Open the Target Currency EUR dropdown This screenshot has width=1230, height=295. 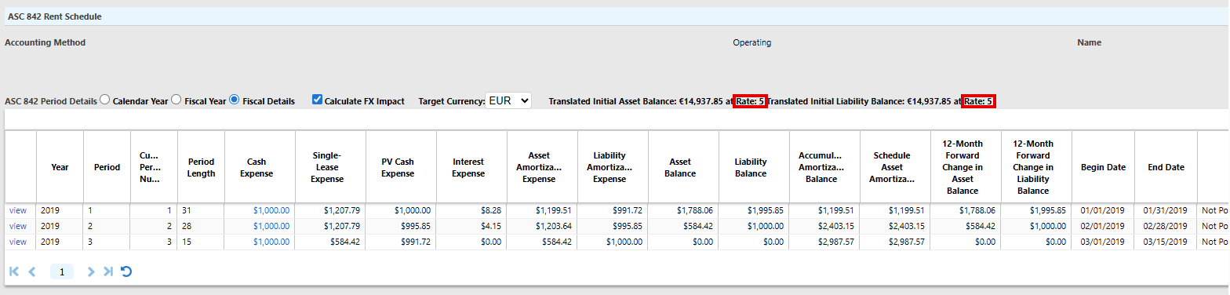pos(508,100)
